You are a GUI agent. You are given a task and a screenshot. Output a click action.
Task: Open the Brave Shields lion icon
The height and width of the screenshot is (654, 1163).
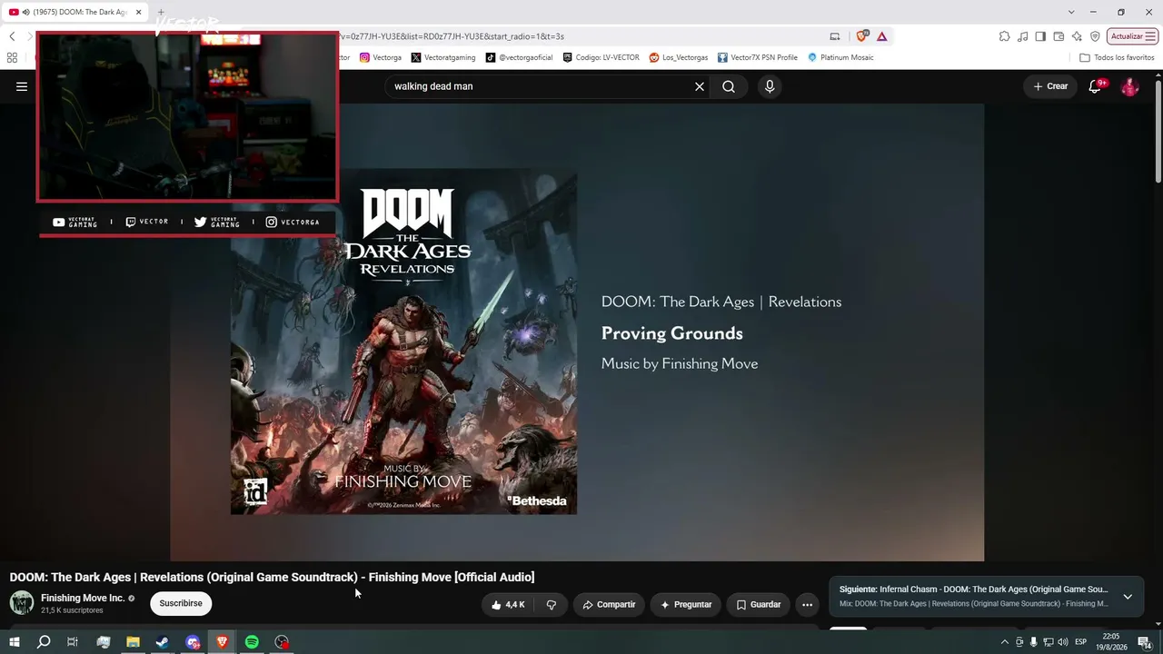pos(862,36)
